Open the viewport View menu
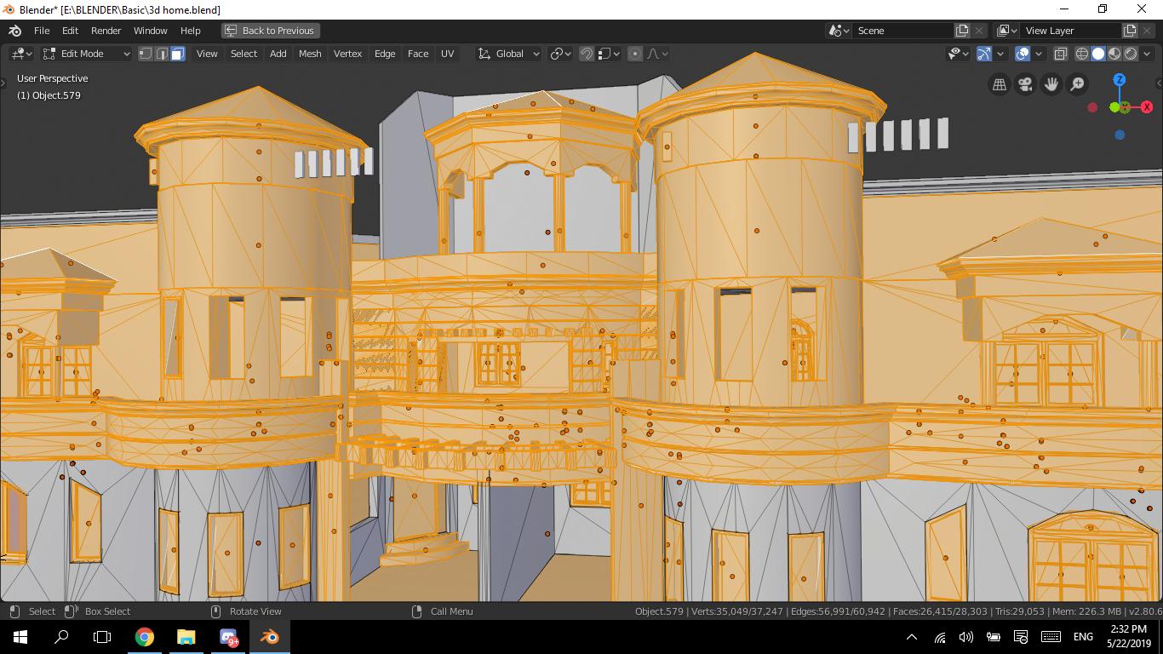This screenshot has width=1163, height=654. (207, 54)
